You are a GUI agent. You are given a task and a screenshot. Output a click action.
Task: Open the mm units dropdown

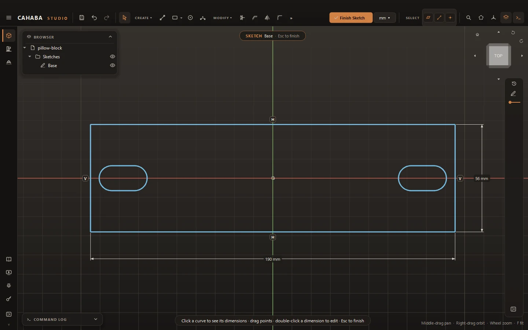click(x=385, y=18)
